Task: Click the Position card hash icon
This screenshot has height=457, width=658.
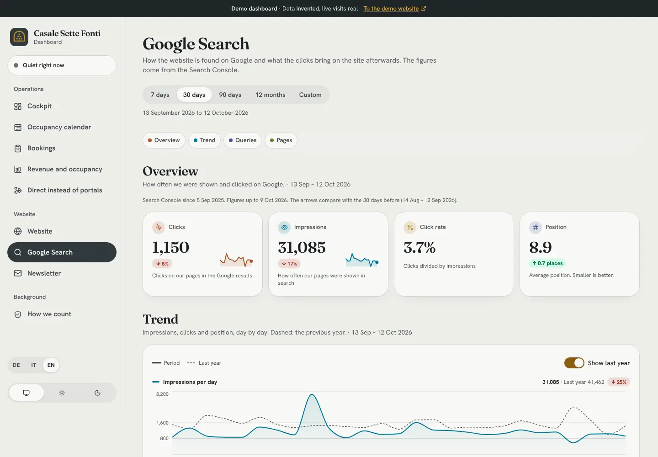Action: pos(536,227)
